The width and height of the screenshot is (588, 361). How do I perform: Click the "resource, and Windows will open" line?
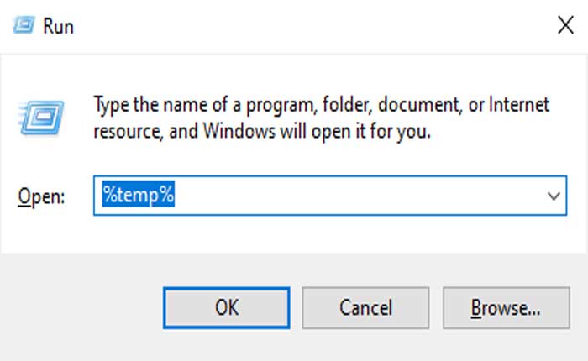tap(260, 132)
